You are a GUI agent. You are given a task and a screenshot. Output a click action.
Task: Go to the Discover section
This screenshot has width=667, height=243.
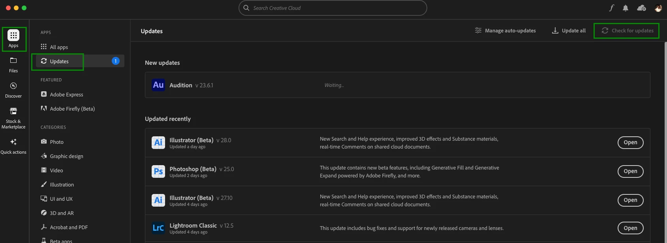pyautogui.click(x=13, y=90)
